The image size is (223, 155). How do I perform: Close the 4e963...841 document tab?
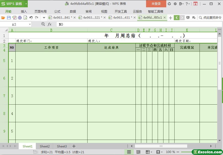click(74, 18)
